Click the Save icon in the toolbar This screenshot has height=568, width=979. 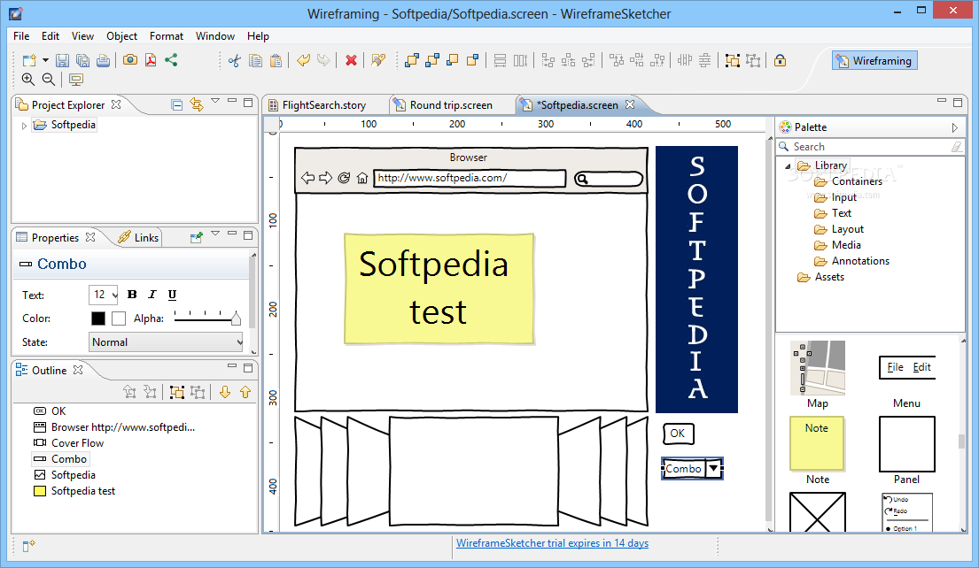point(62,60)
